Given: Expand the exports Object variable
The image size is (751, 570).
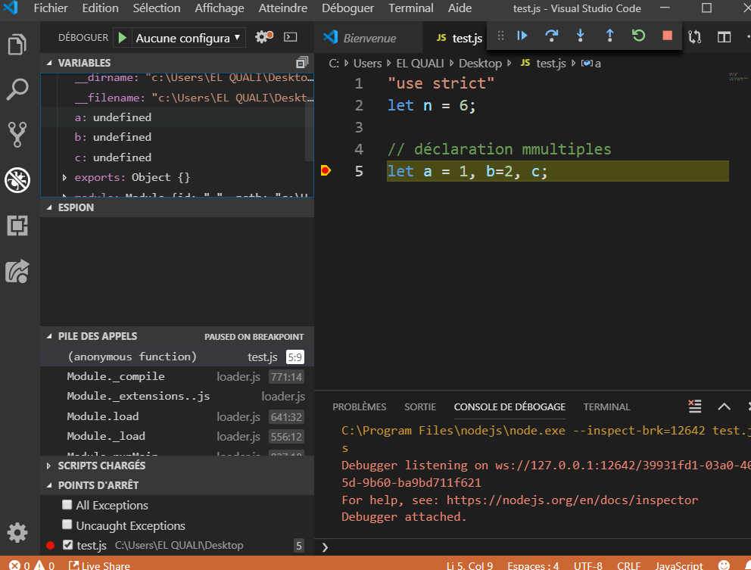Looking at the screenshot, I should [x=64, y=178].
